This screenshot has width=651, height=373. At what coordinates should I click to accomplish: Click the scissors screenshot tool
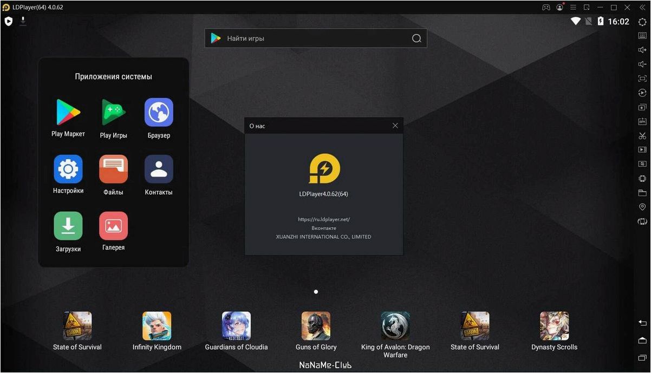pos(642,135)
